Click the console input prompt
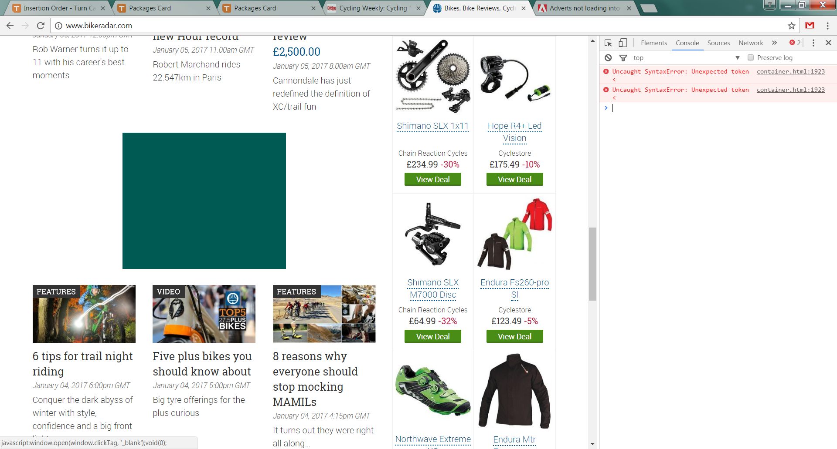The height and width of the screenshot is (449, 837). coord(721,108)
